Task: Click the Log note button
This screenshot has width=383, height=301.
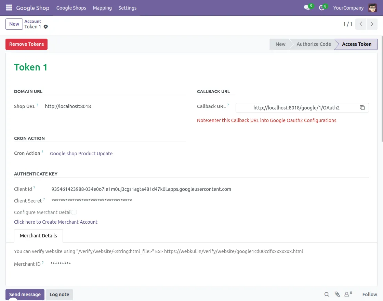Action: 60,295
